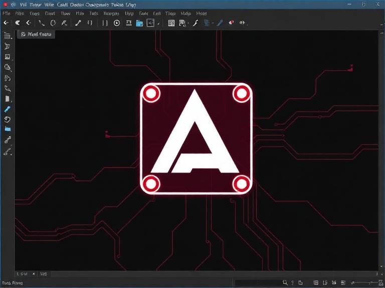Click the magnifier icon in status bar
Screen dimensions: 385x288
285,282
